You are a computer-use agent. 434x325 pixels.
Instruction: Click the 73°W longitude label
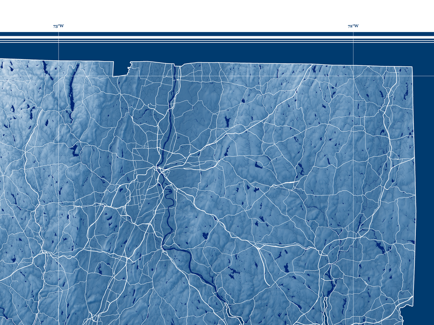pyautogui.click(x=58, y=26)
